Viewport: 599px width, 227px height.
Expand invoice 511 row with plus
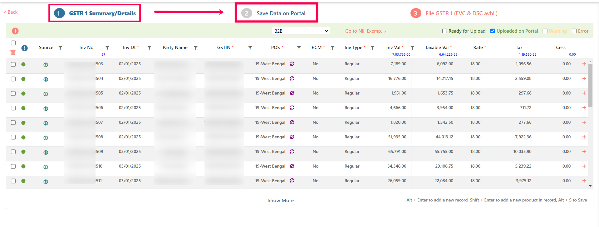[584, 181]
